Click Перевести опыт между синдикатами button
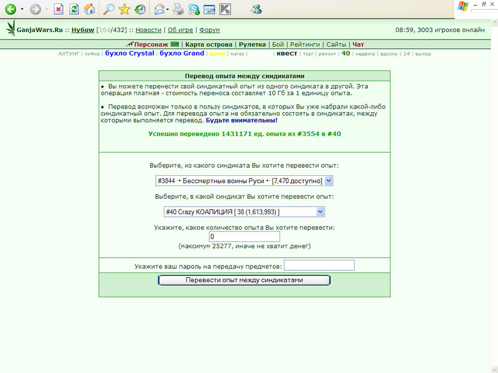Screen dimensions: 498x373 click(244, 280)
